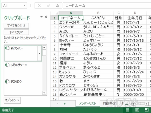Click clipboard list scroll up arrow
The width and height of the screenshot is (151, 113).
44,47
